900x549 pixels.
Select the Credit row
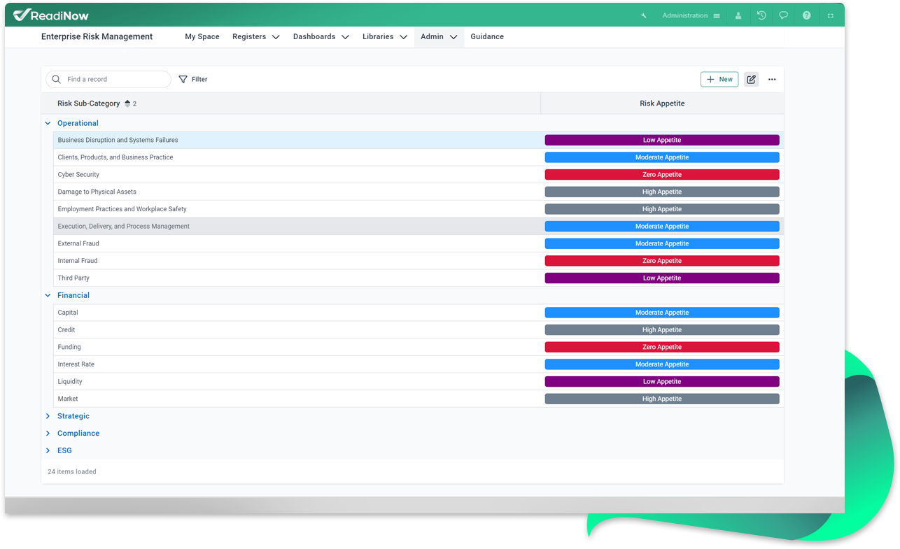[419, 330]
